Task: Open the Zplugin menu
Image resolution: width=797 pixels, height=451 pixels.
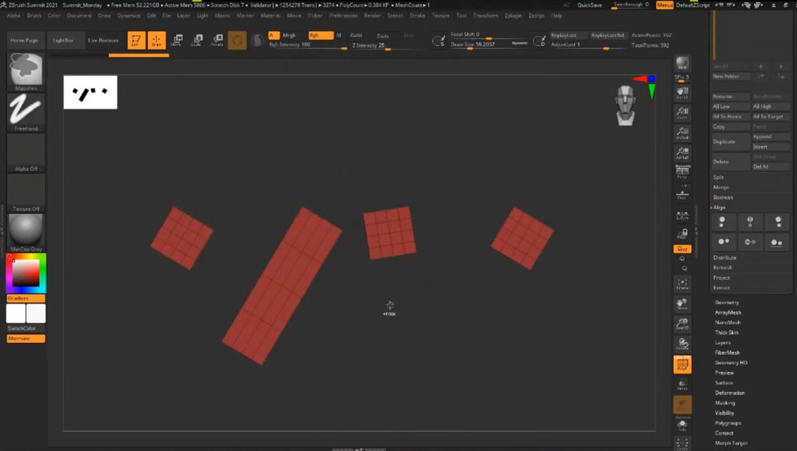Action: pos(513,15)
